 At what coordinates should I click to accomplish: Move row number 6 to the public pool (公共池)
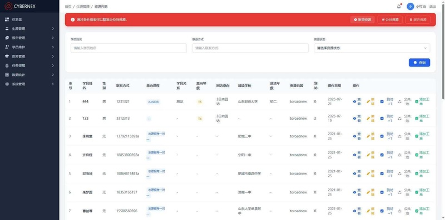(x=404, y=192)
